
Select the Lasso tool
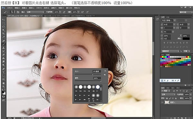(x=4, y=27)
